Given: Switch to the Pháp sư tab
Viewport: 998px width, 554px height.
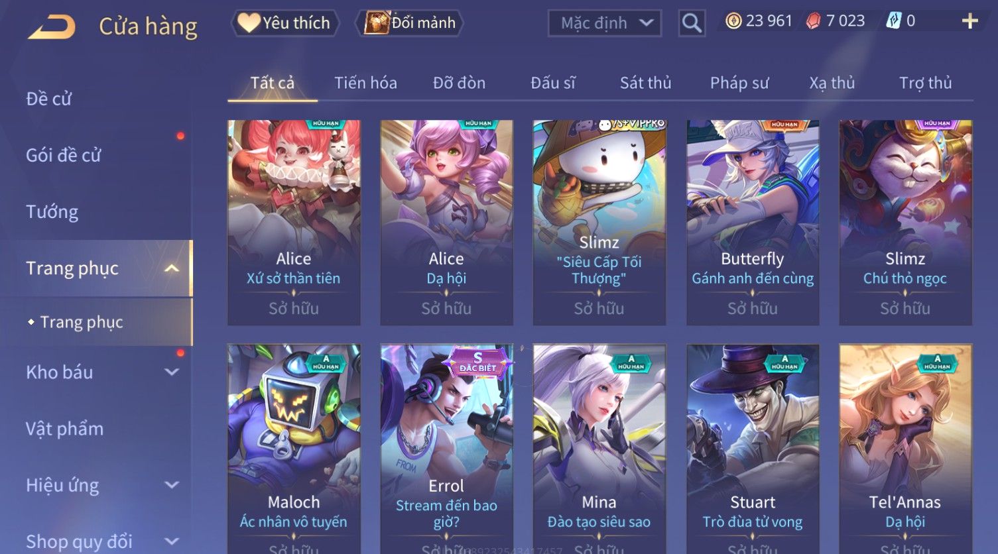Looking at the screenshot, I should (739, 83).
